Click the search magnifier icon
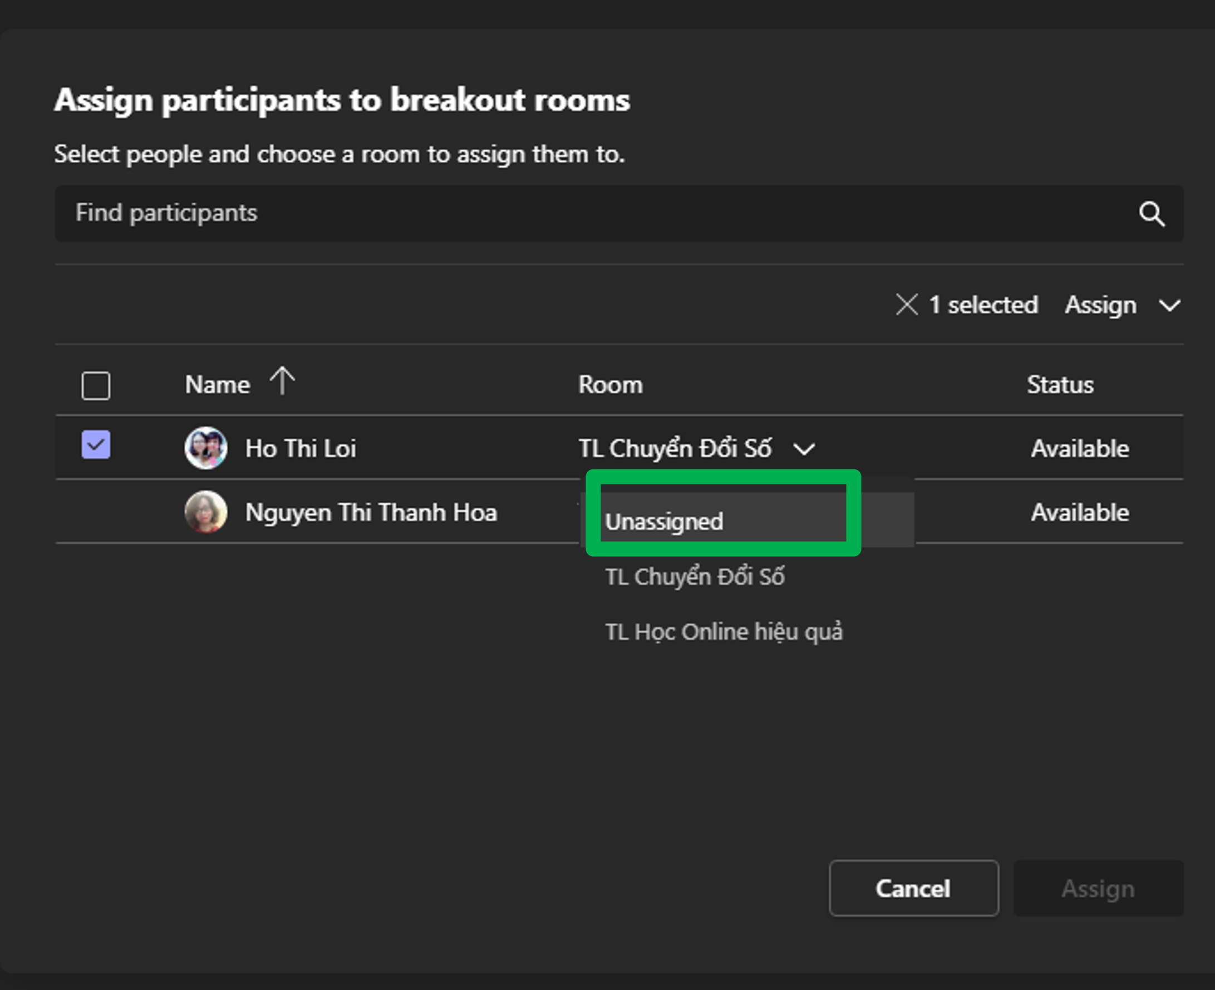 [x=1151, y=214]
